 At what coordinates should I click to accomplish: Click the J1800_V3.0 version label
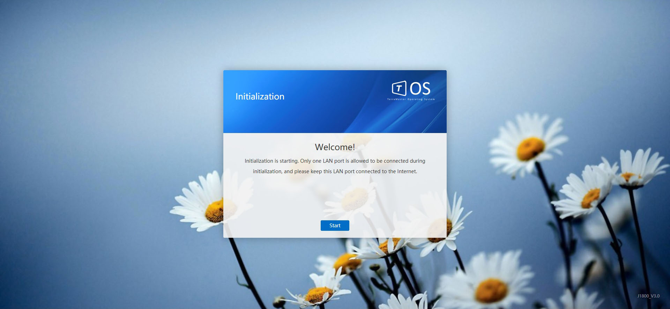[x=648, y=296]
